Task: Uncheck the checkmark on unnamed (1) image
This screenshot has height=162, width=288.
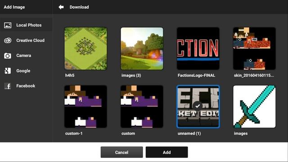Action: click(x=198, y=106)
